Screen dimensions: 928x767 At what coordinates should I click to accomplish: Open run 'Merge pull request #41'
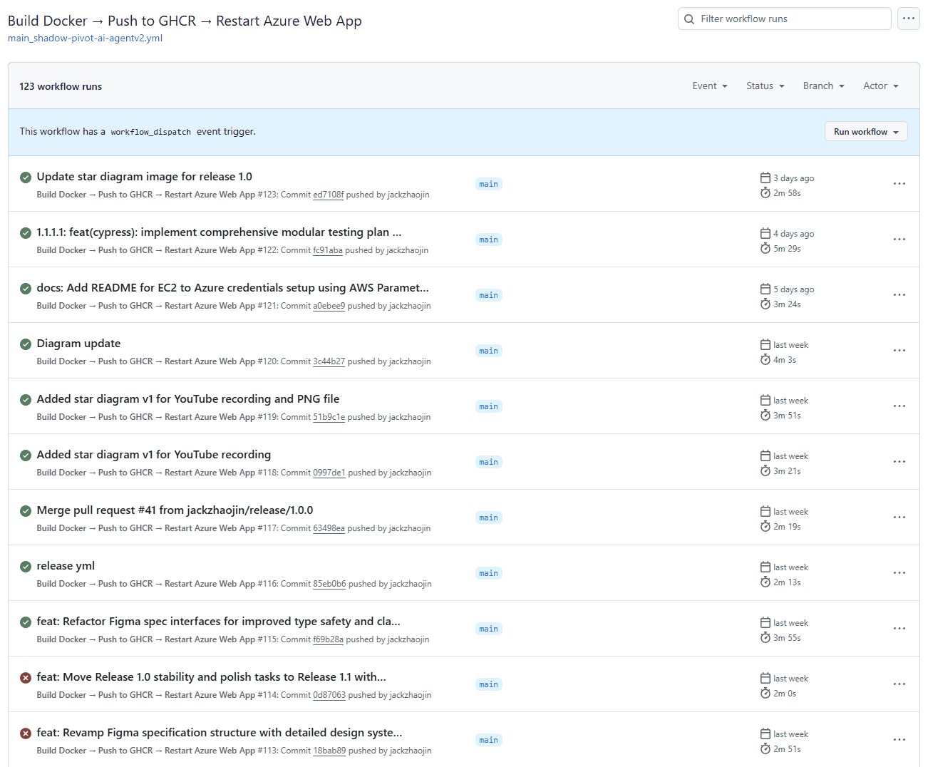(175, 510)
